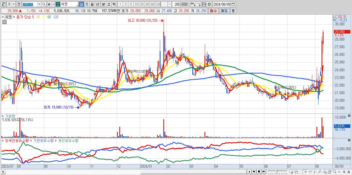Click the zoom magnifier icon in bottom toolbar
The height and width of the screenshot is (175, 352).
coord(335,172)
